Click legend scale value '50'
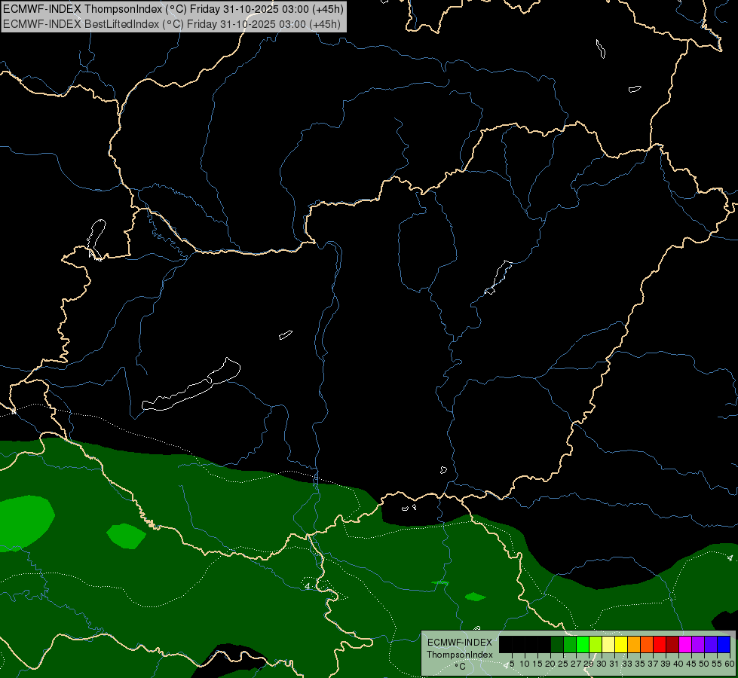 point(704,664)
